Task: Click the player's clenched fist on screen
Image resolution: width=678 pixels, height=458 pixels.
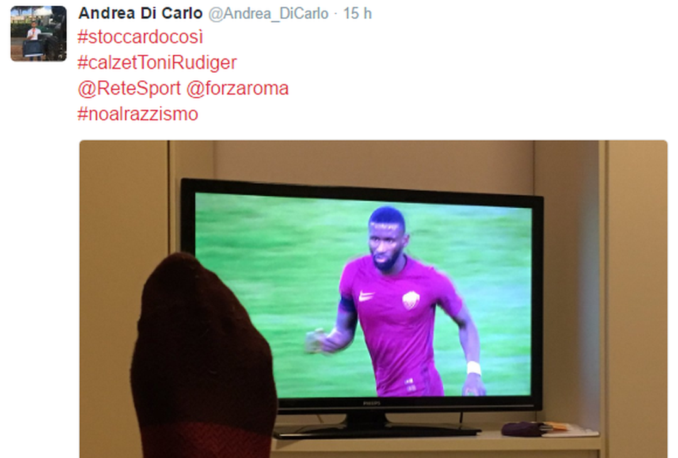Action: tap(318, 341)
